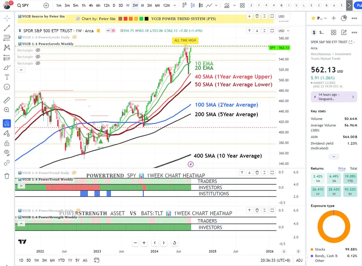Open the Vanguard news item

[x=334, y=97]
